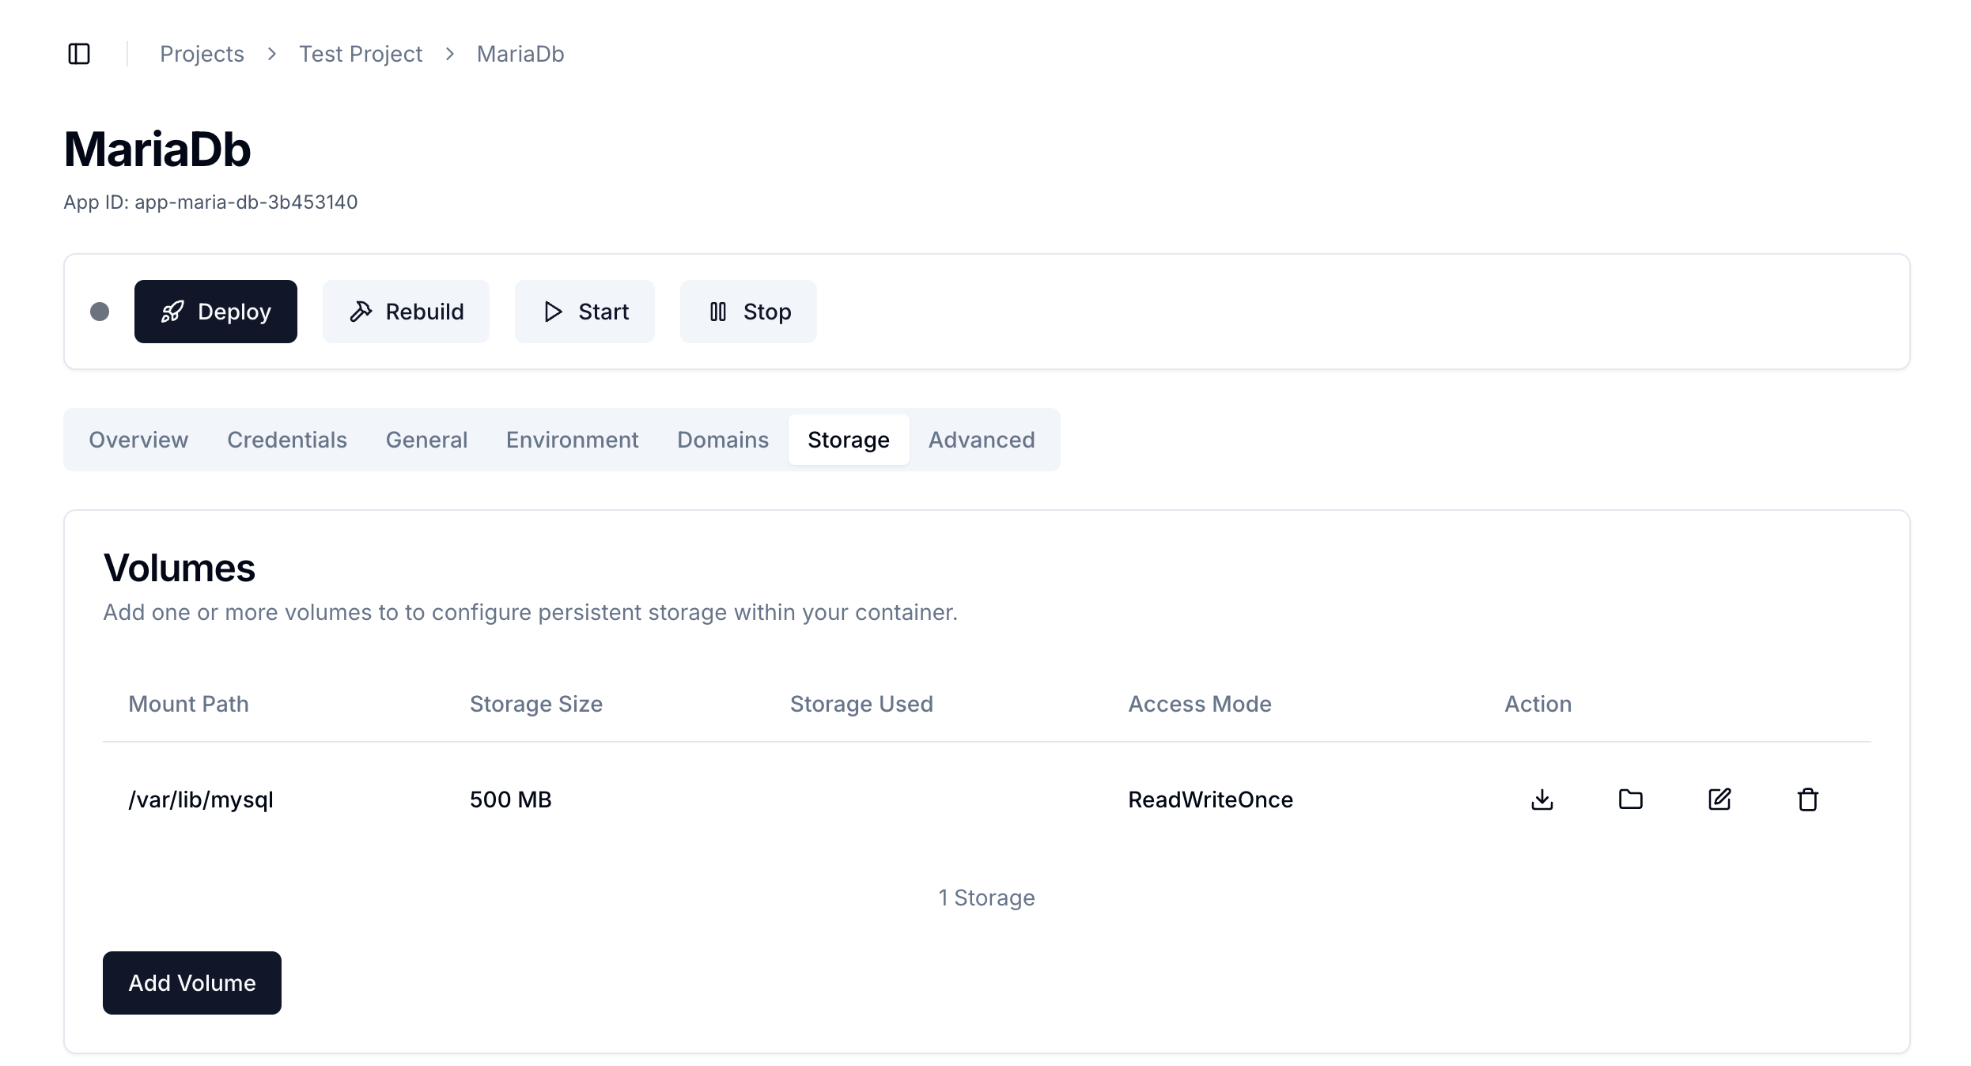Click the download icon for /var/lib/mysql volume
The image size is (1971, 1066).
pyautogui.click(x=1542, y=799)
